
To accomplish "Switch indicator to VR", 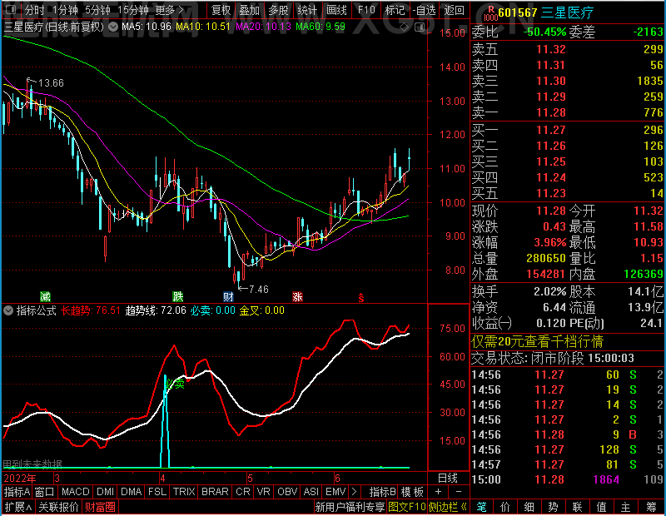I will click(263, 492).
